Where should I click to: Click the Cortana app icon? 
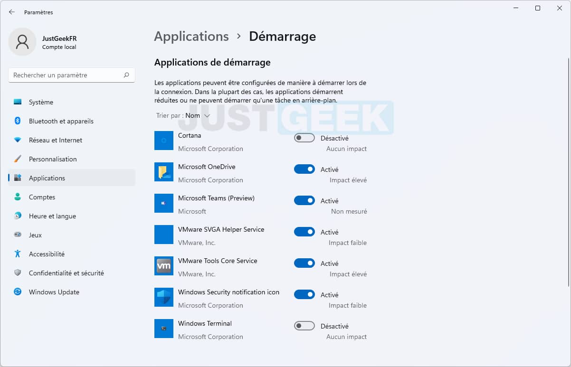click(164, 141)
